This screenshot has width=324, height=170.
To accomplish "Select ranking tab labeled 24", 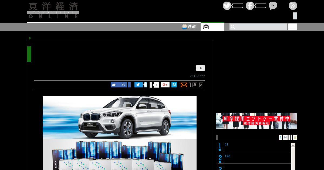I will tap(285, 137).
